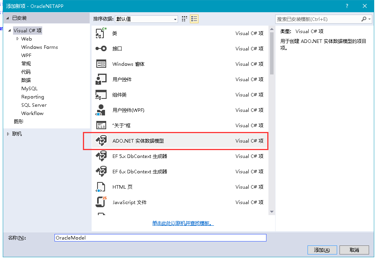Select 常规 category
This screenshot has height=260, width=377.
[26, 63]
